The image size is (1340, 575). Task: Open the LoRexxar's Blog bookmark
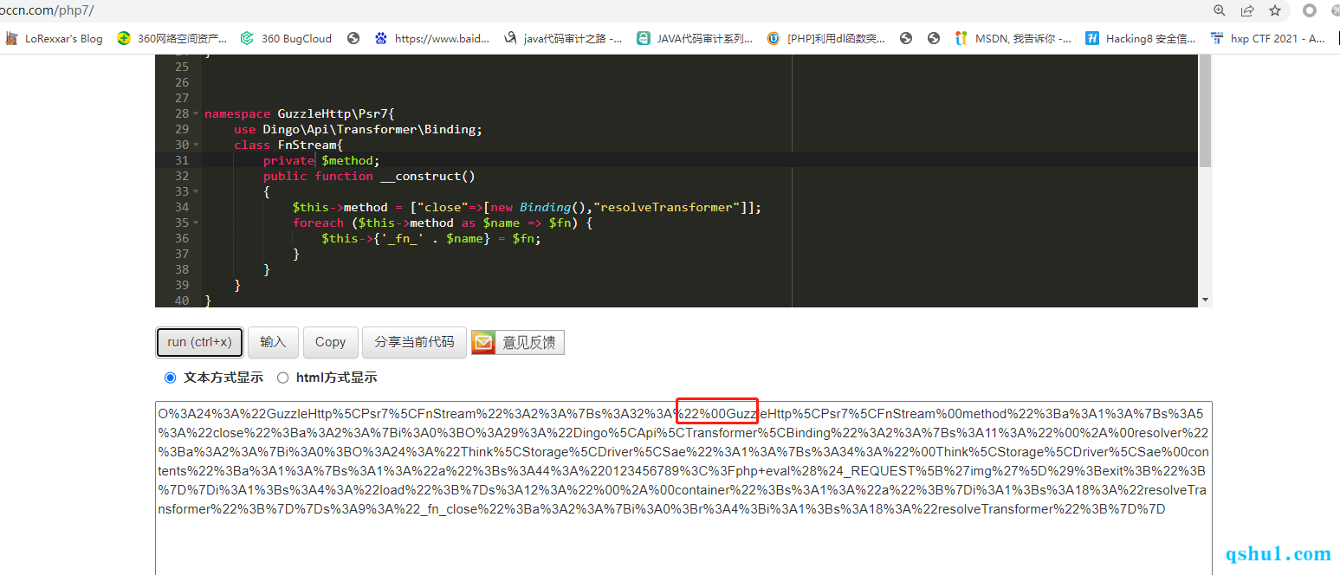(55, 38)
